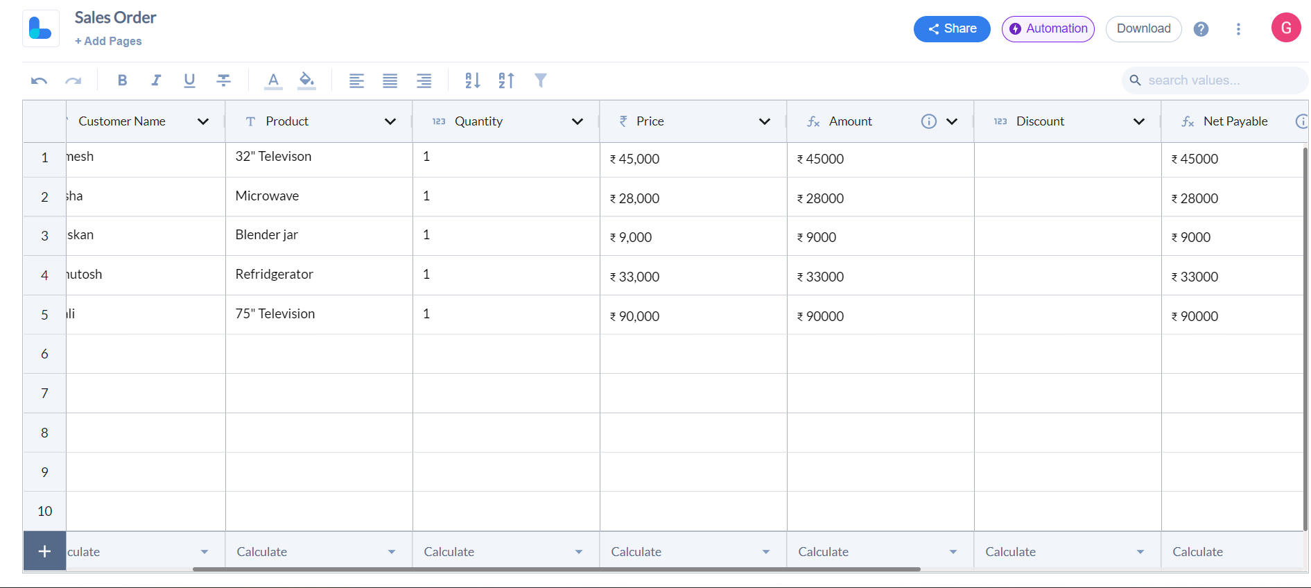
Task: Add a new row with plus button
Action: [44, 551]
